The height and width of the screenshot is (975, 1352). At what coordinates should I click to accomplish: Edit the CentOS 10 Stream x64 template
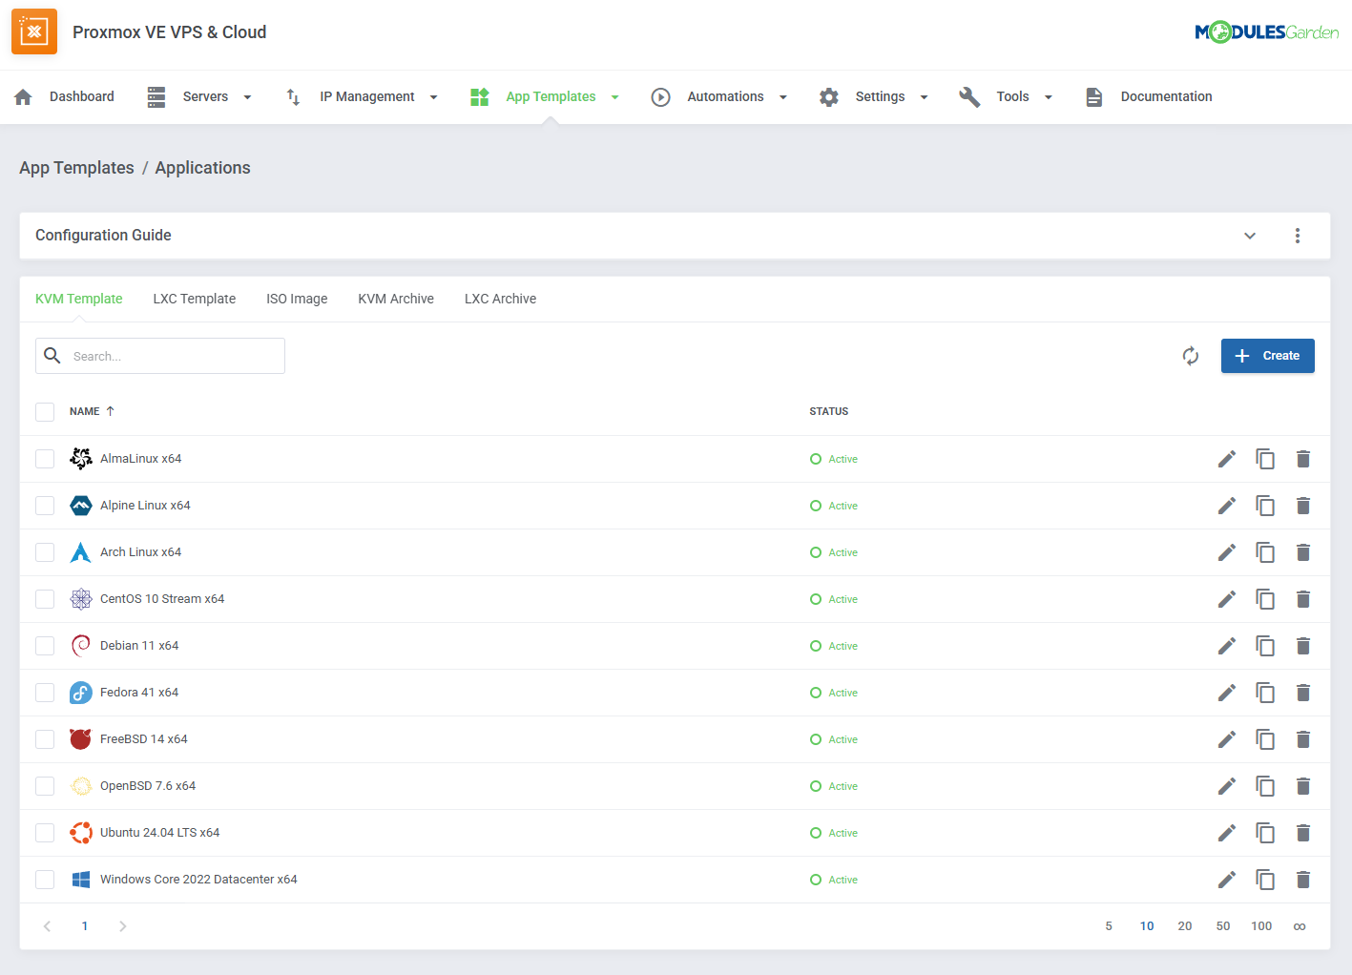pos(1227,599)
